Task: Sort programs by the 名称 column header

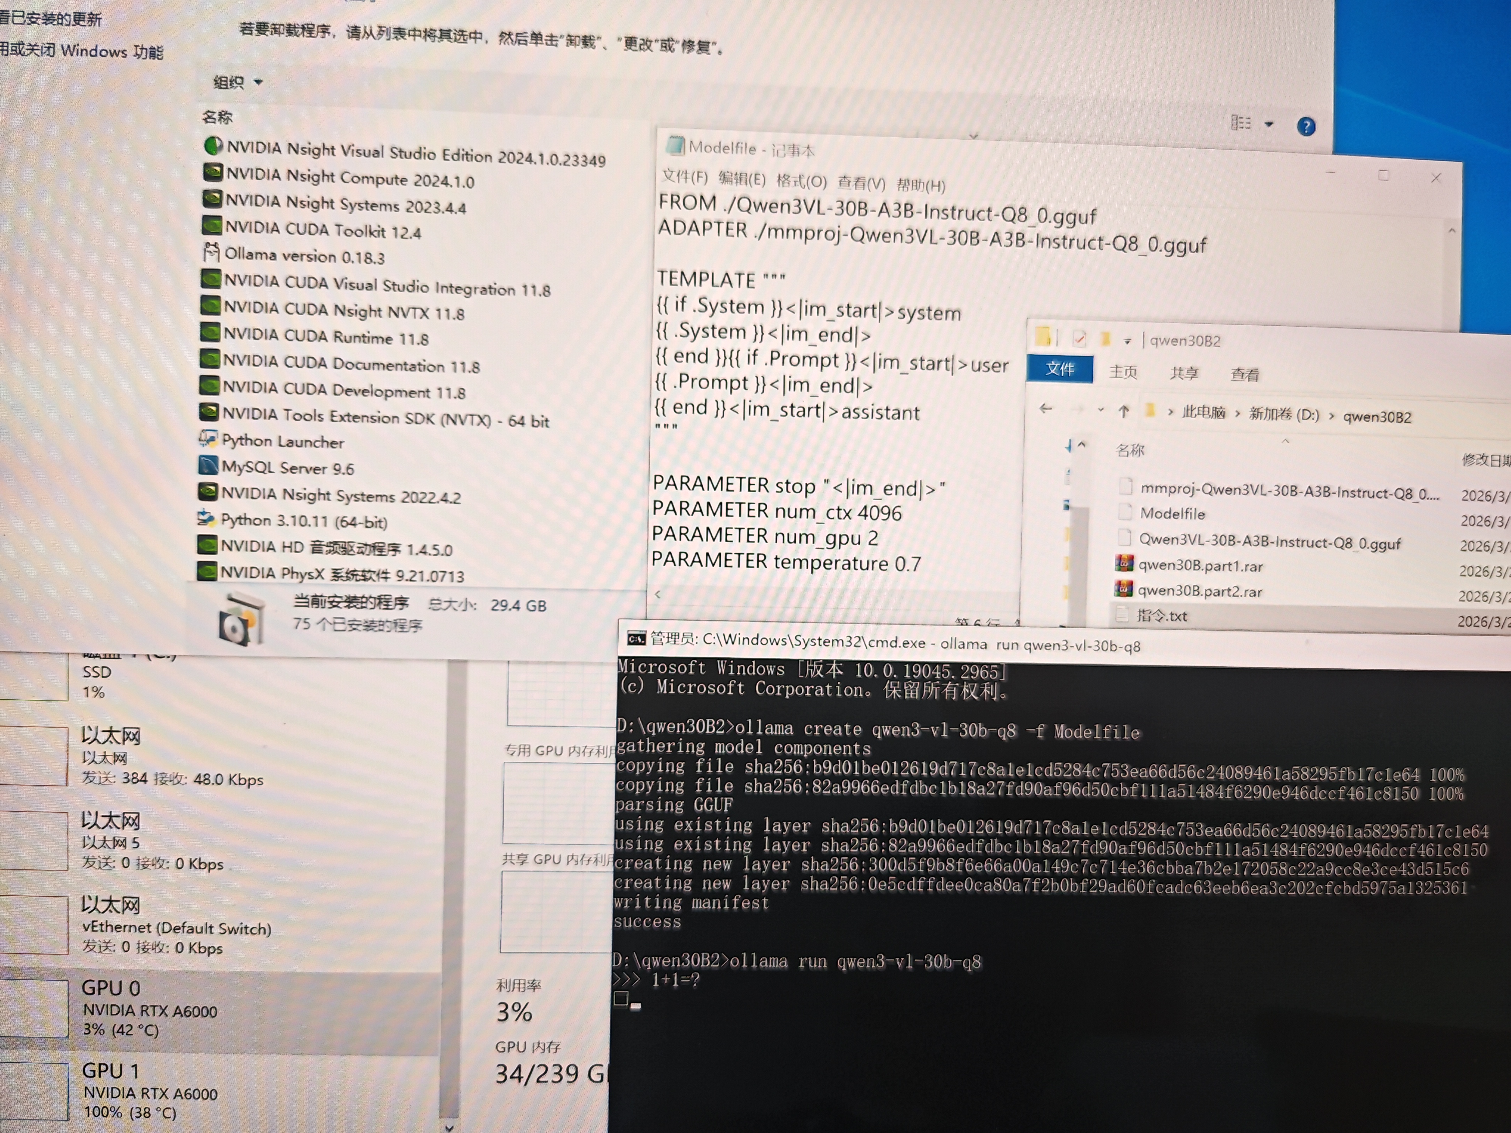Action: point(218,117)
